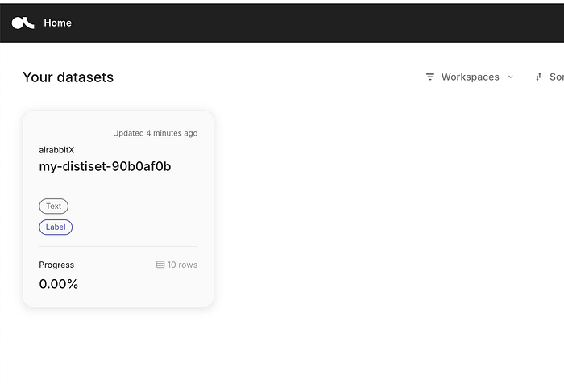Click the Updated 4 minutes ago timestamp
This screenshot has height=384, width=564.
click(155, 133)
